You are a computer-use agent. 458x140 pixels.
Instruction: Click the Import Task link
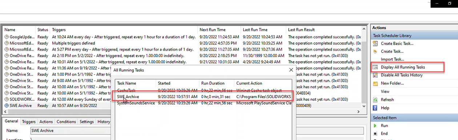[x=392, y=59]
